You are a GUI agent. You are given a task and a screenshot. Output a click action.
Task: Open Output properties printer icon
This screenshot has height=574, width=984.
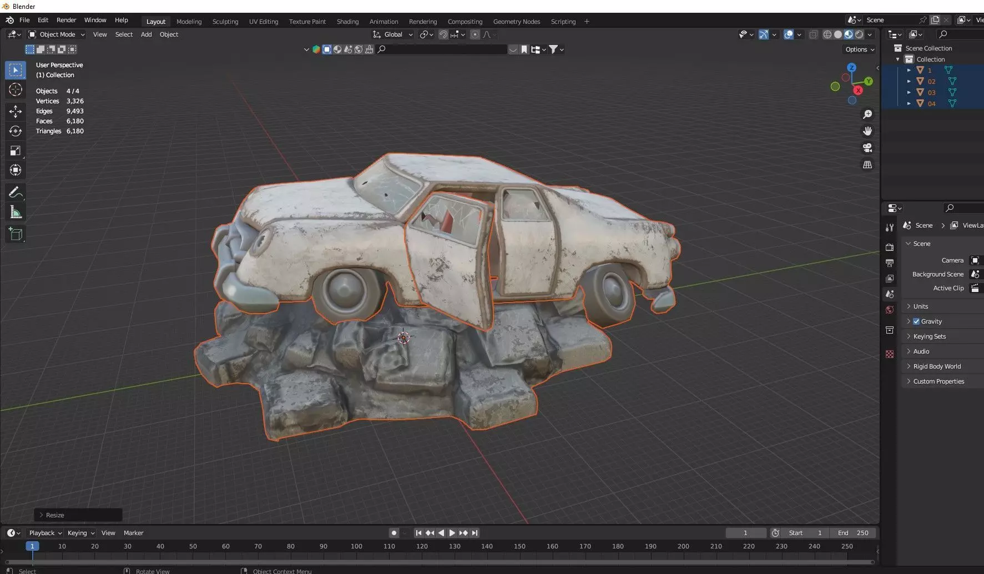click(890, 263)
